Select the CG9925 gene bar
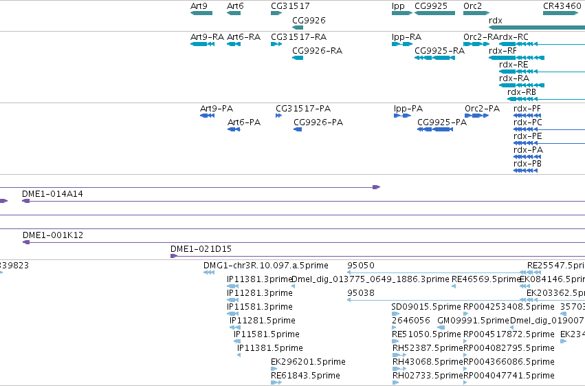 click(x=434, y=13)
